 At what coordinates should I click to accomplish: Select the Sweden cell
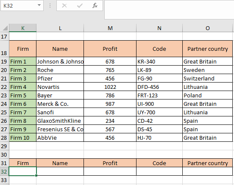(207, 70)
